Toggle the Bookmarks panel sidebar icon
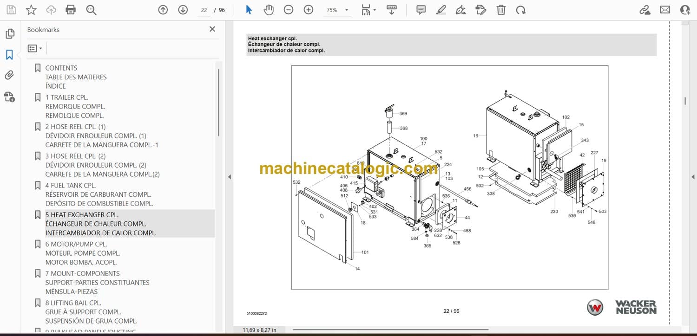Viewport: 697px width, 336px height. (9, 55)
